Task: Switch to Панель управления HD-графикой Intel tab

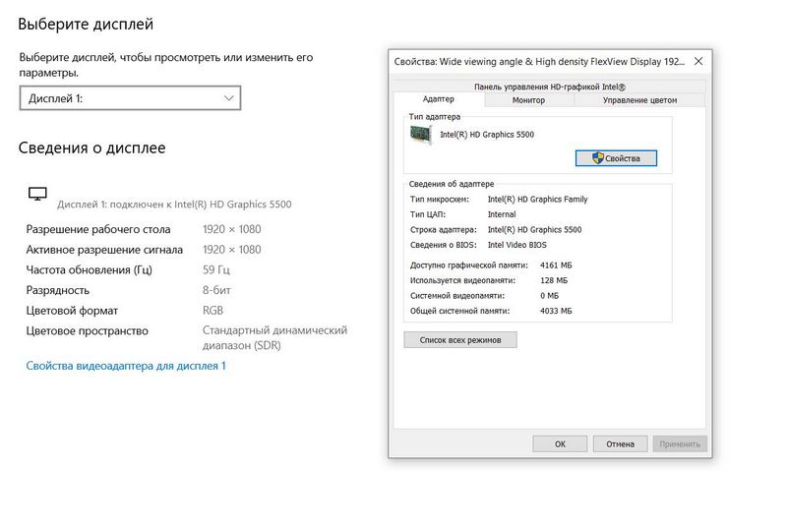Action: (549, 87)
